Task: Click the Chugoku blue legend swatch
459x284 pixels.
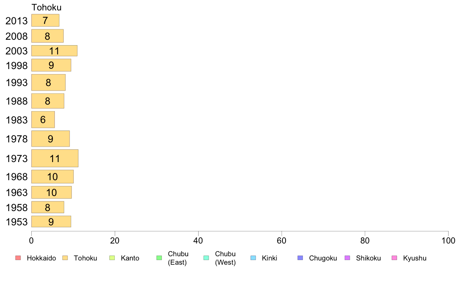Action: (300, 258)
